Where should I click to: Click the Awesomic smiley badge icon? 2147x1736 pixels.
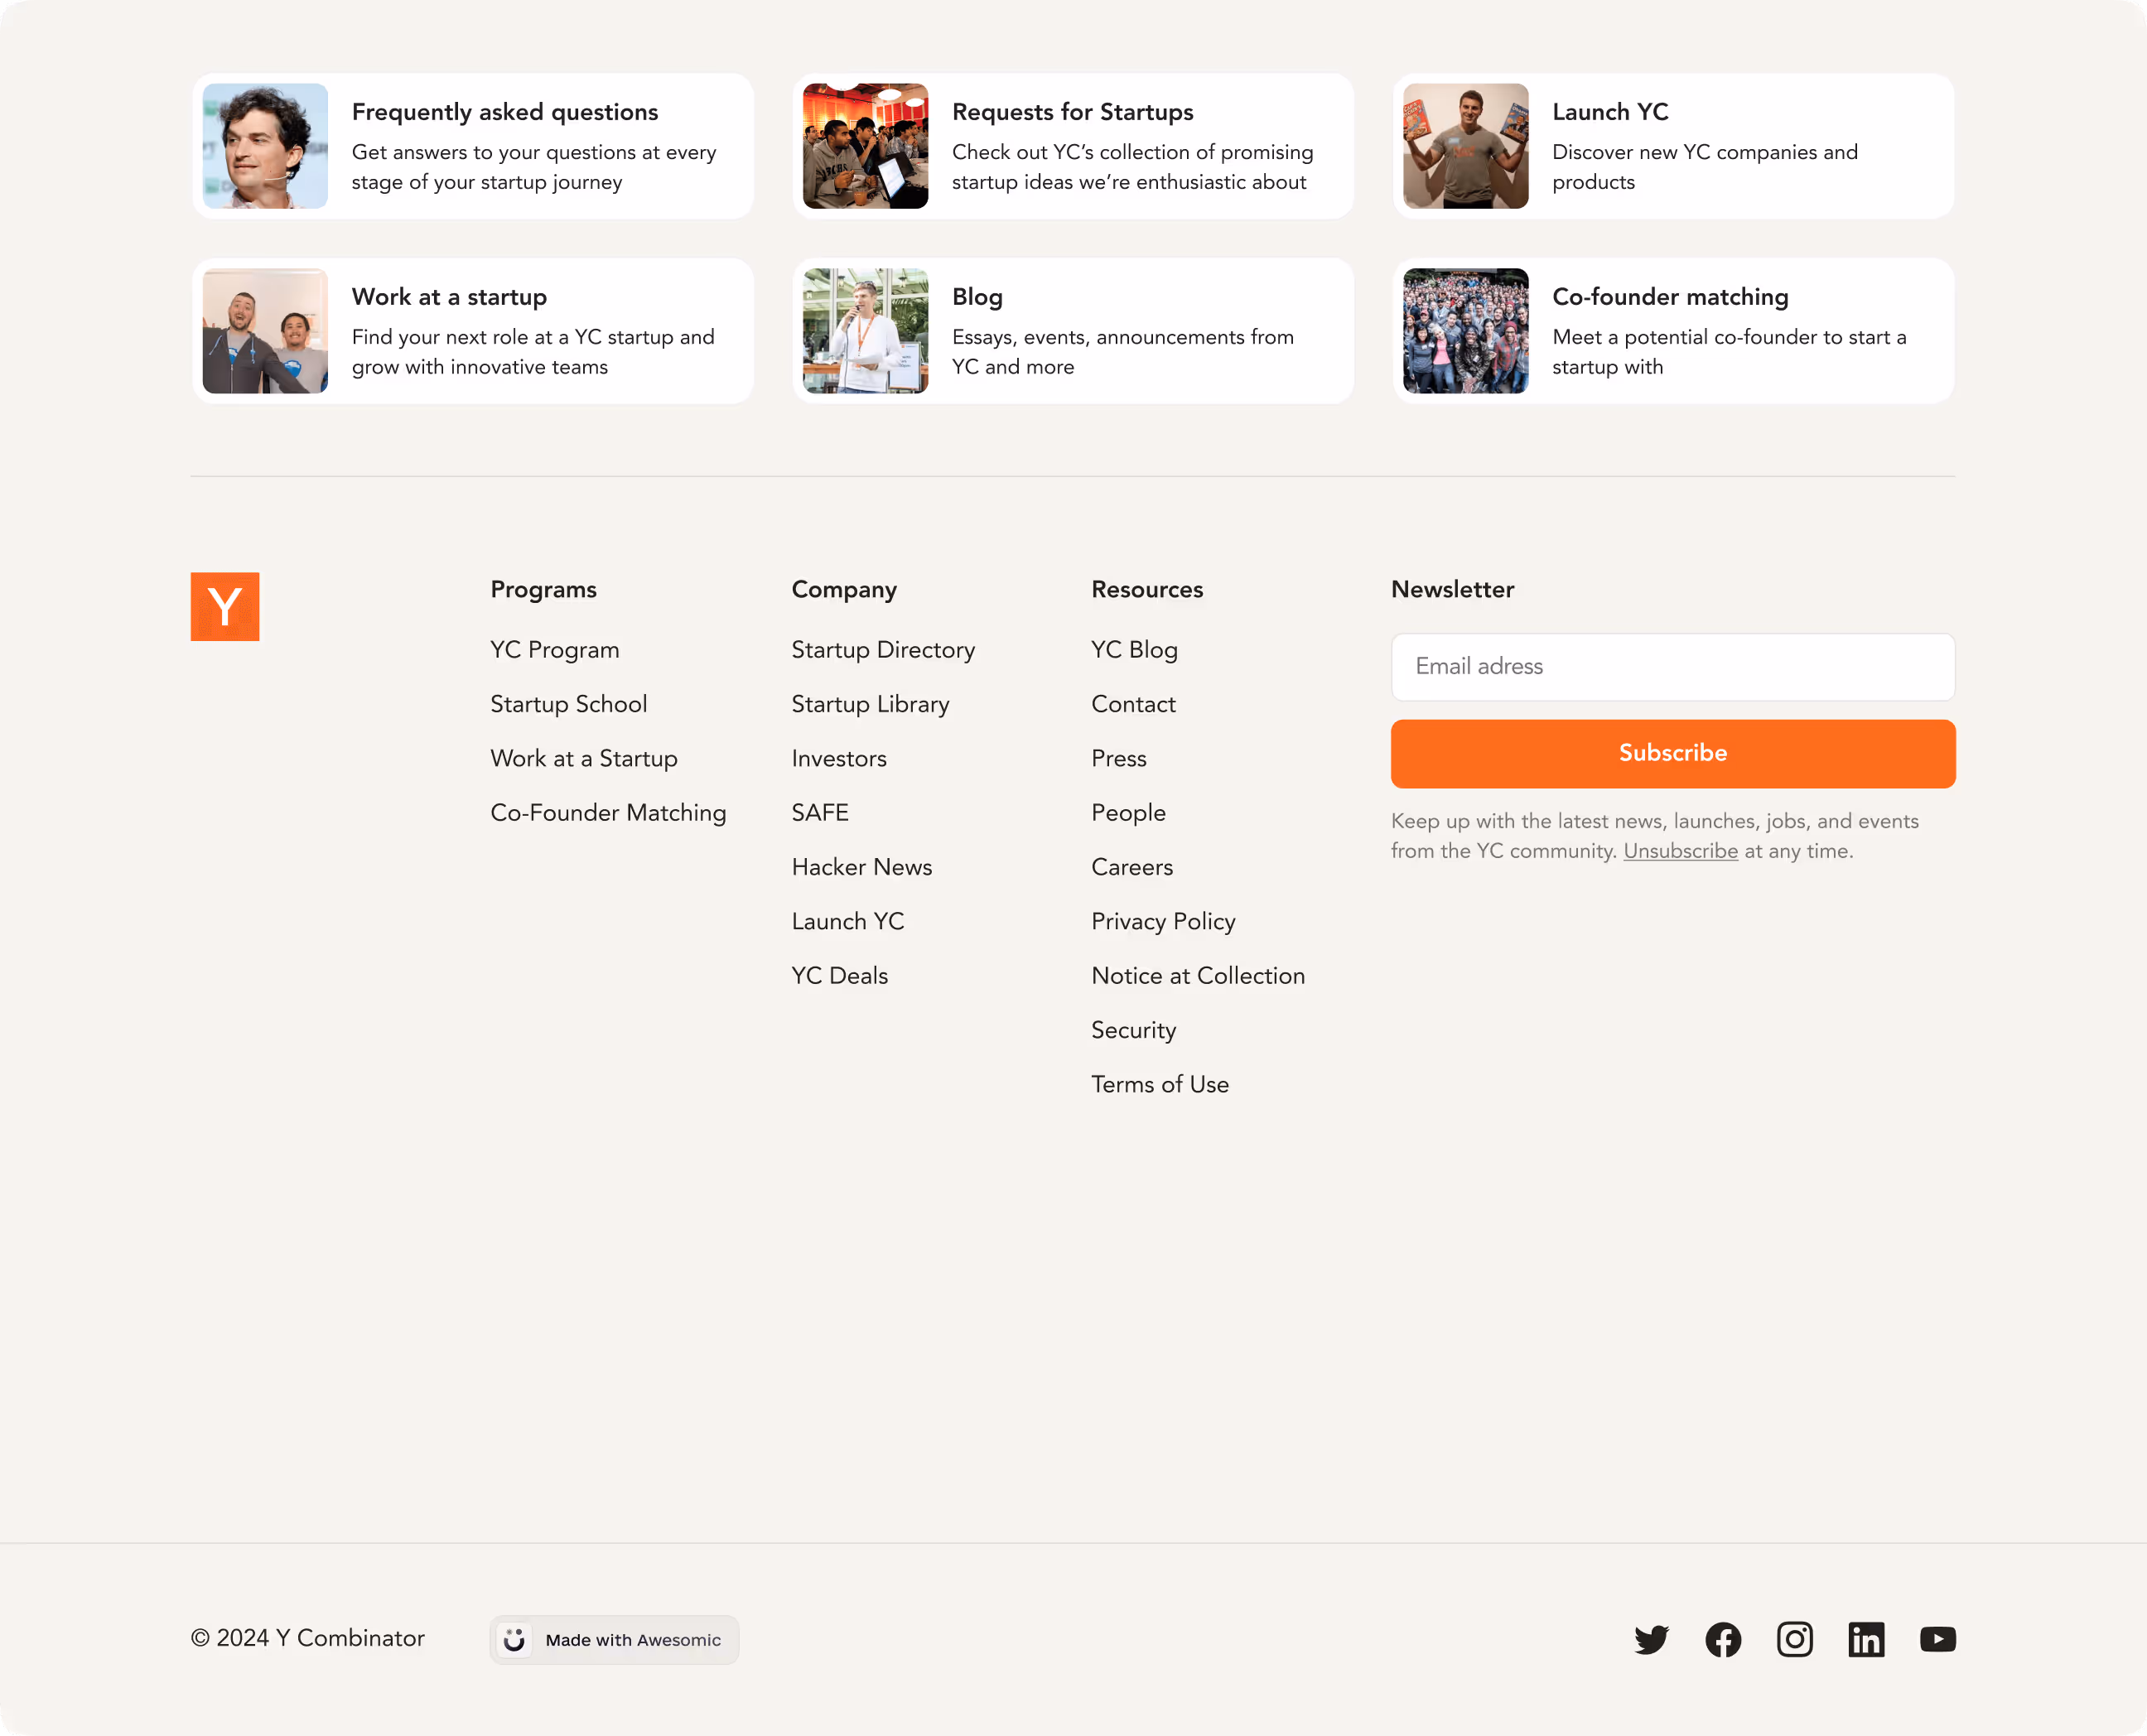click(x=514, y=1640)
